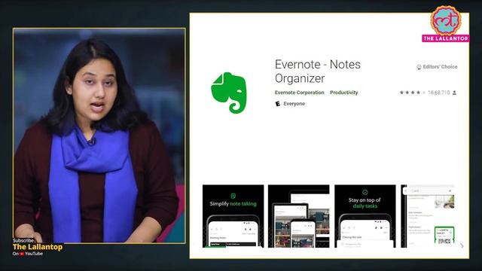The image size is (482, 271).
Task: Click 'The Lallantop' subscribe text
Action: (x=38, y=247)
